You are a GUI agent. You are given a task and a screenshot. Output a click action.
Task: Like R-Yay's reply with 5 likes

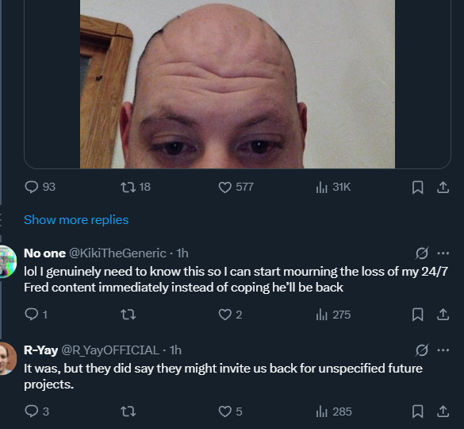[230, 412]
